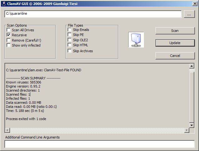The image size is (199, 151).
Task: Enable the Scan All Drives checkbox
Action: tap(9, 30)
